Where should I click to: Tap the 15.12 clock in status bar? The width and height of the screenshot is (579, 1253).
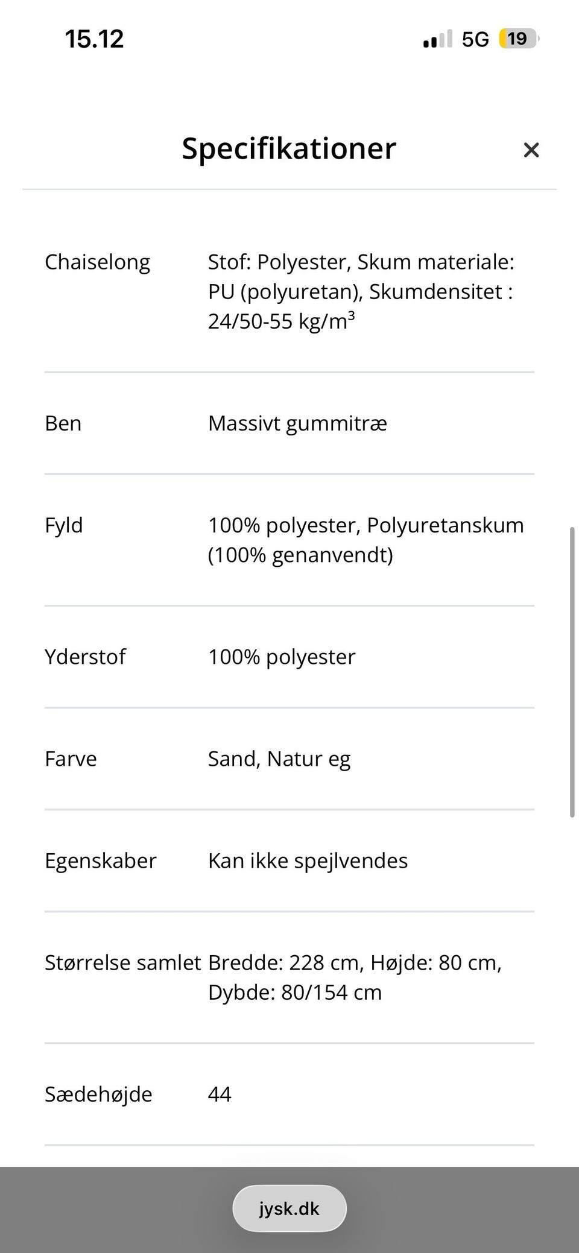pos(94,39)
